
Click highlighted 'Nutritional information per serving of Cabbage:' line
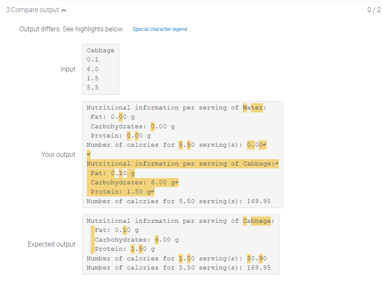click(x=182, y=164)
